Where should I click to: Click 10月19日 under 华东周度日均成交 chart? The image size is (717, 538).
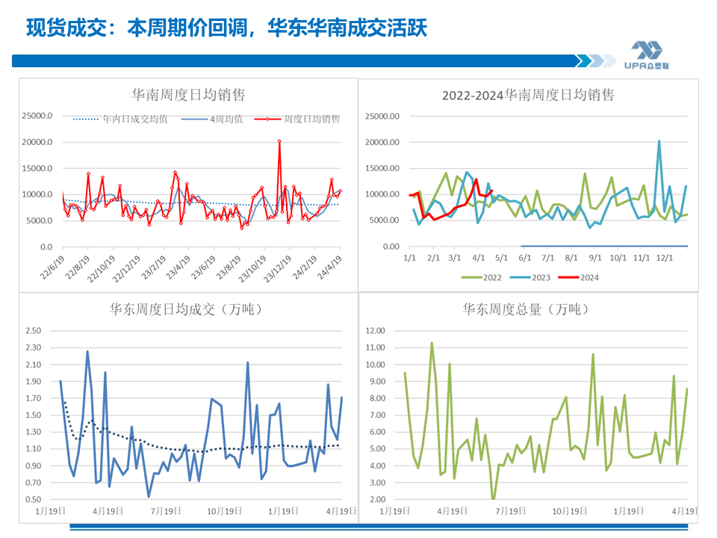pyautogui.click(x=224, y=511)
